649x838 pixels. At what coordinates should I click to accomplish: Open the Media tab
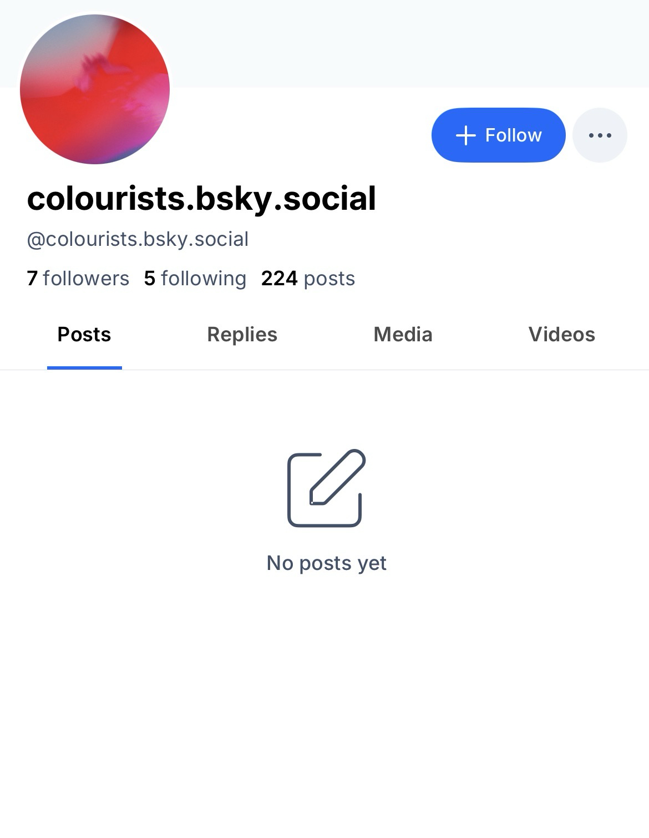coord(403,335)
